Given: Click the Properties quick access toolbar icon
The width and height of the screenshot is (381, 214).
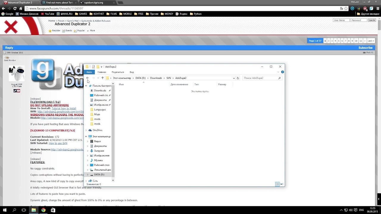Looking at the screenshot, I should (x=93, y=67).
